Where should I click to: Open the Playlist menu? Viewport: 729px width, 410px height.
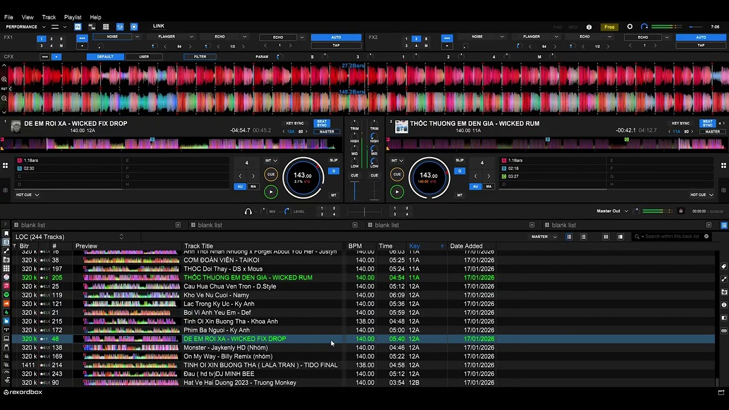click(x=73, y=17)
